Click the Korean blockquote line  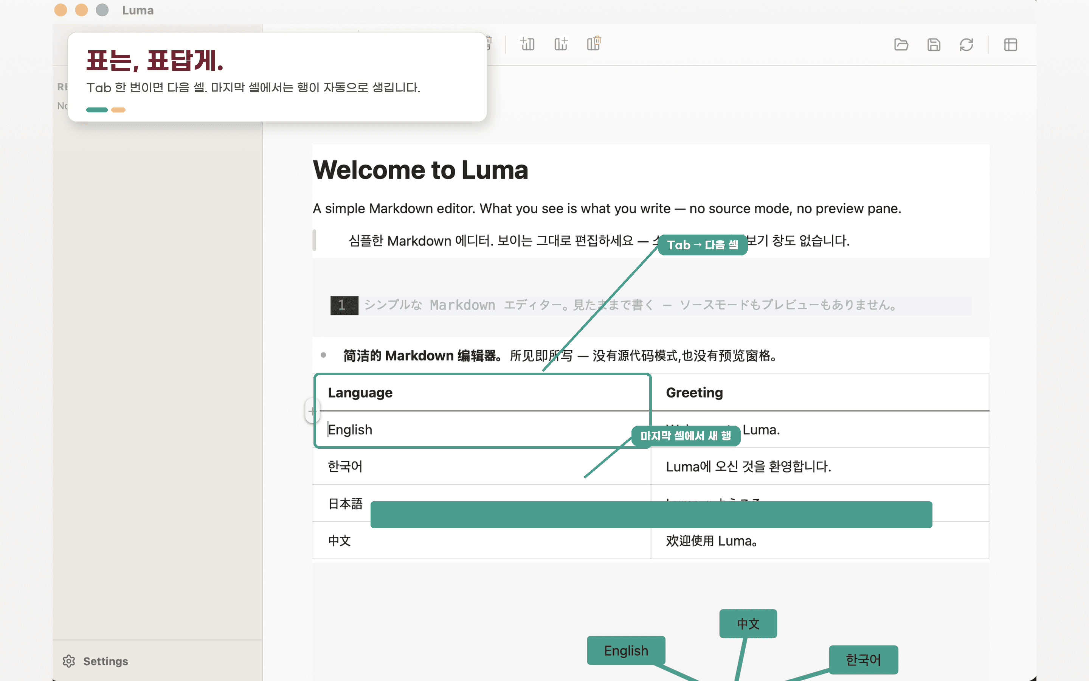[599, 241]
